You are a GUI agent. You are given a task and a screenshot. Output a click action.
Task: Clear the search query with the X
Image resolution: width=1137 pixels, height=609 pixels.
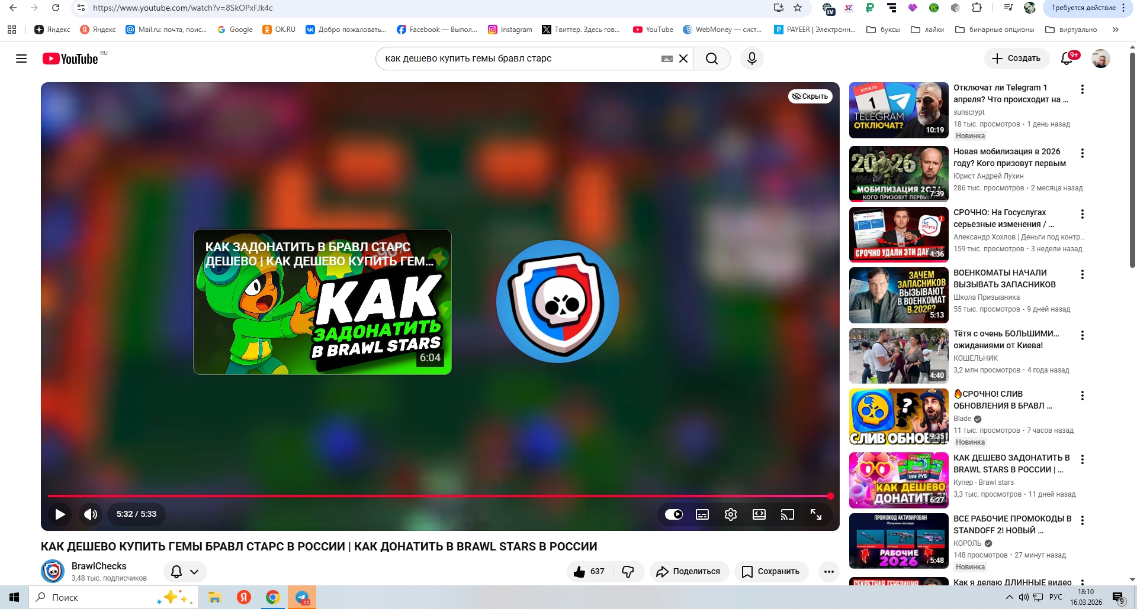click(683, 59)
